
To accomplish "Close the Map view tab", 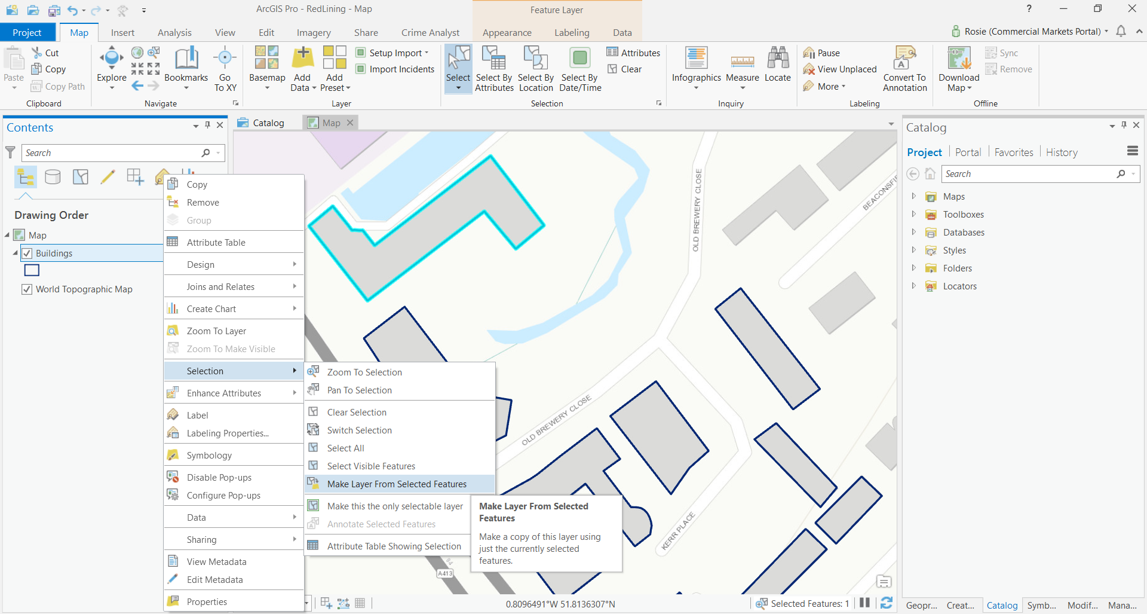I will point(350,123).
